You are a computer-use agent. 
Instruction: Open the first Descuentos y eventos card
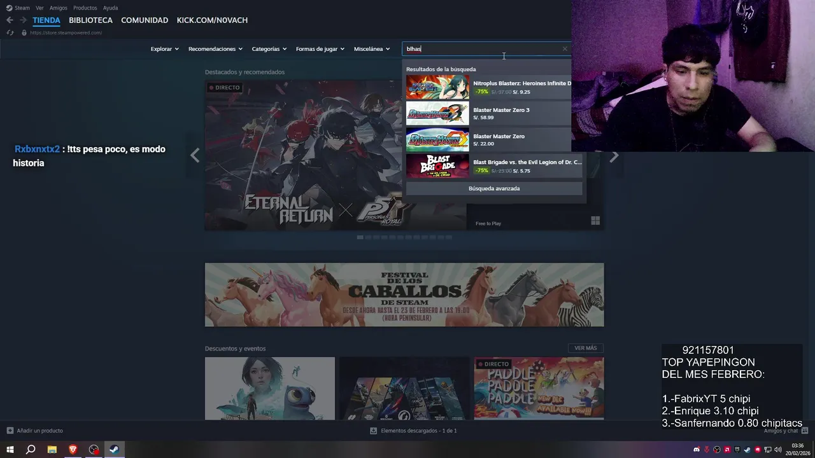pyautogui.click(x=270, y=388)
